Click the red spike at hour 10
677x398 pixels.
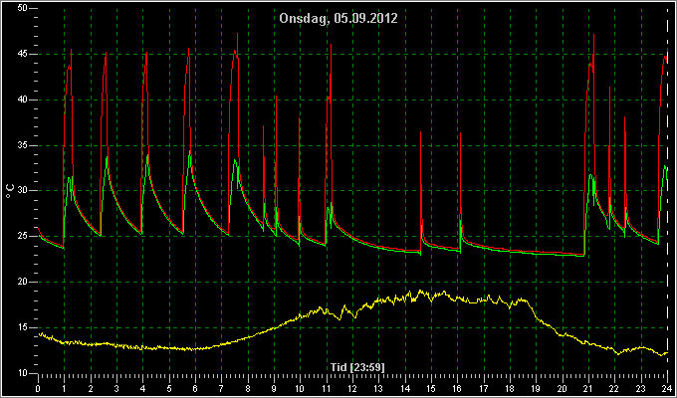300,118
